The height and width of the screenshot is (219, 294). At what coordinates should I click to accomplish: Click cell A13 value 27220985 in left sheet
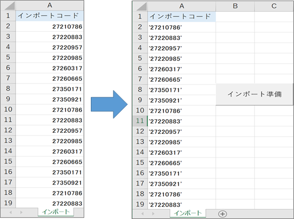click(50, 141)
